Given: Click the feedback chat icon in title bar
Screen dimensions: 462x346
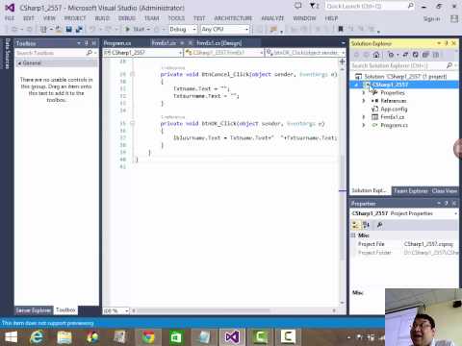Looking at the screenshot, I should coord(298,6).
